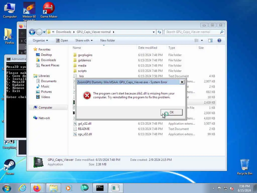Switch to the Command Prompt taskbar button
The image size is (257, 193).
[x=100, y=188]
